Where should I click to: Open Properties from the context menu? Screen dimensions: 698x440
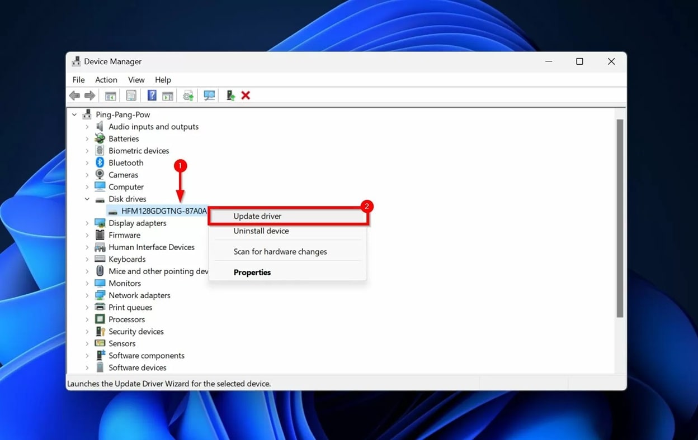pos(288,272)
